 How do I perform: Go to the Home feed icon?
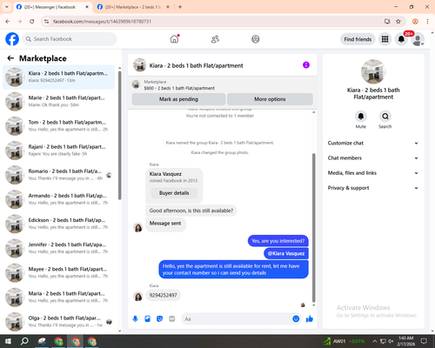pos(174,39)
